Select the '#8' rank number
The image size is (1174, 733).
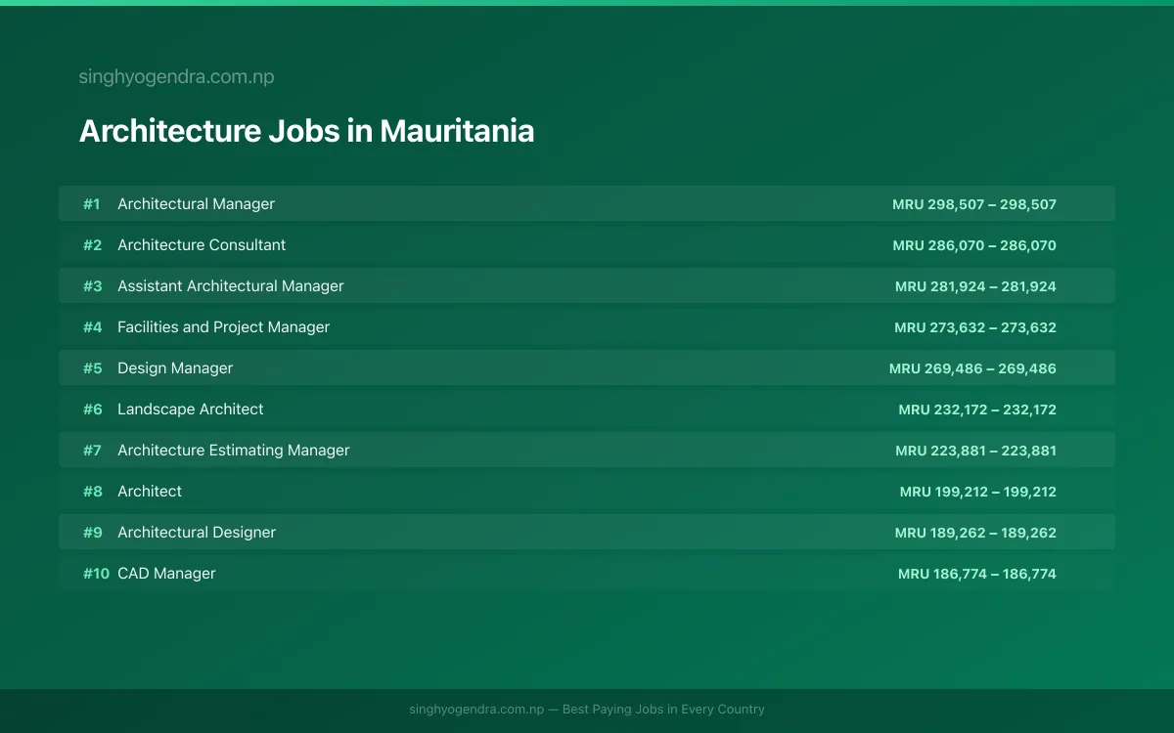(x=92, y=492)
